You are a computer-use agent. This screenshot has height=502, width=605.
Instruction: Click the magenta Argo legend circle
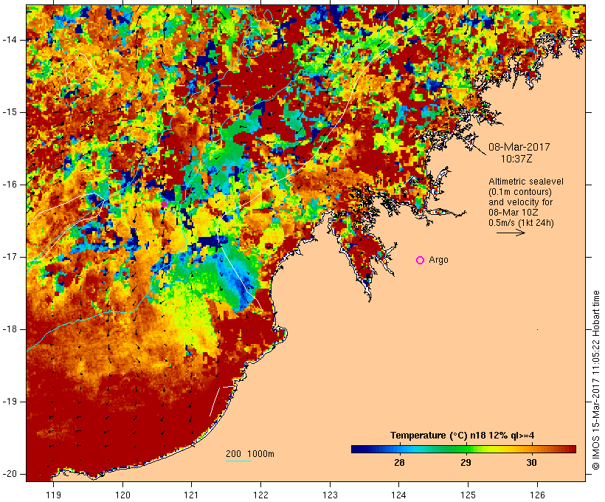coord(421,261)
